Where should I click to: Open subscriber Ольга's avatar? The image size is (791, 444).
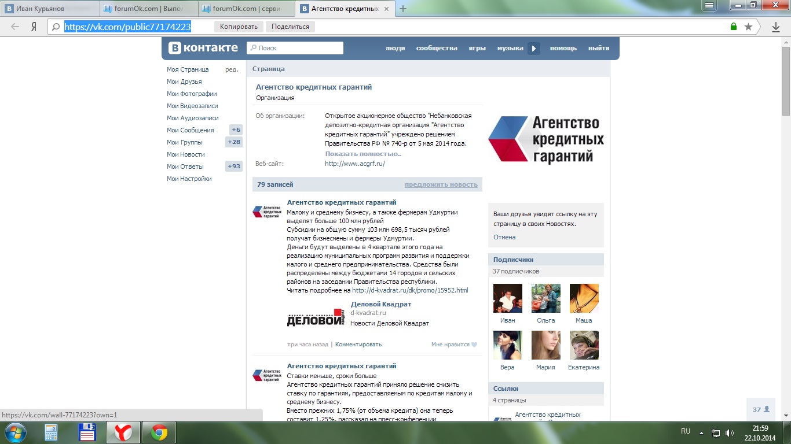point(546,298)
